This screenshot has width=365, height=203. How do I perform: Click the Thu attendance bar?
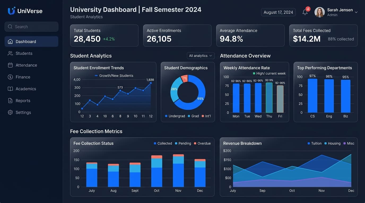(x=269, y=98)
